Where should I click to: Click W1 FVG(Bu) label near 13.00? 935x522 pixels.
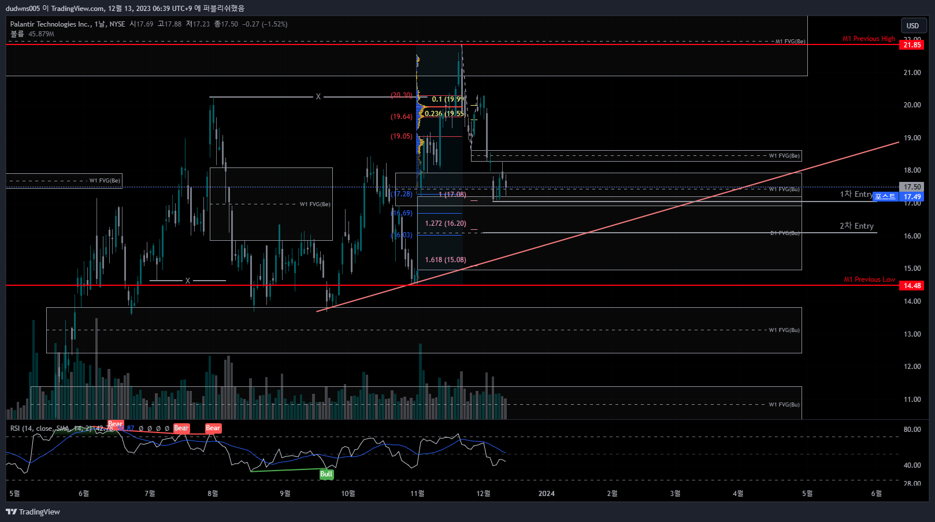pyautogui.click(x=784, y=330)
